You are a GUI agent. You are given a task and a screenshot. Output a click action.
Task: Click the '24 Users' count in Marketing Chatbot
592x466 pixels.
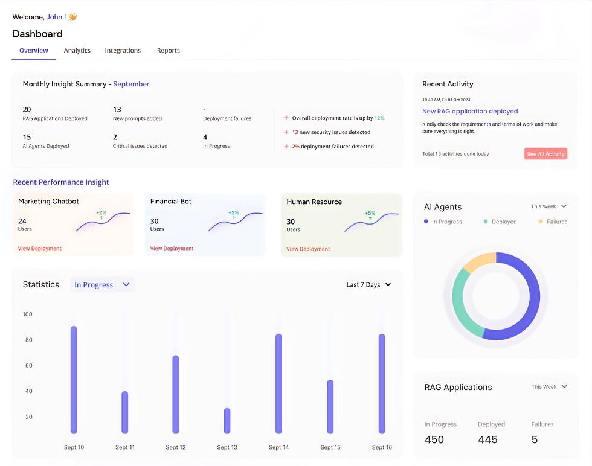25,225
